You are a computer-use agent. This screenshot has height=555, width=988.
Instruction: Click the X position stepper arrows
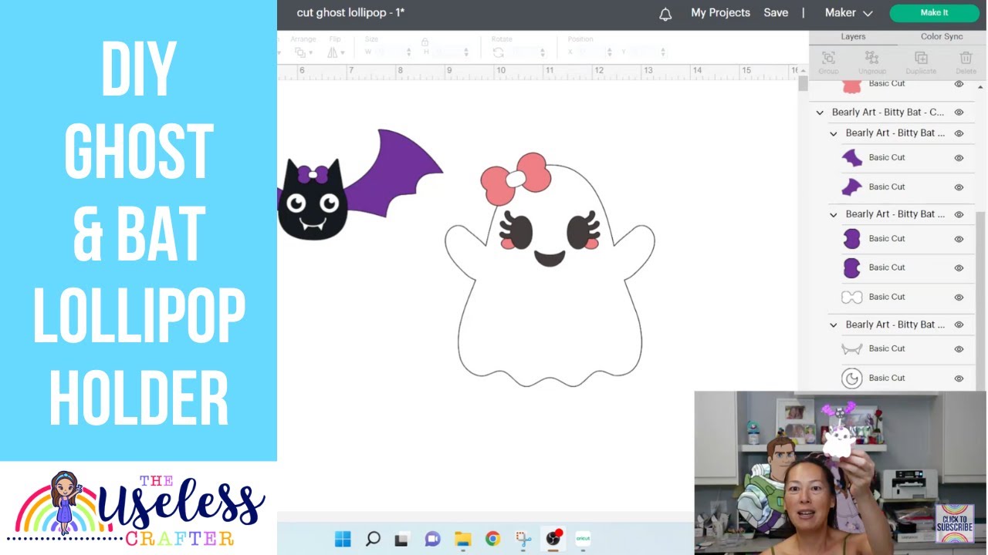(x=609, y=52)
